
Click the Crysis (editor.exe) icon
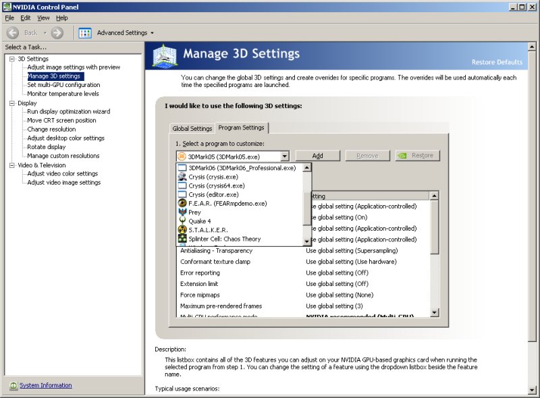[182, 194]
